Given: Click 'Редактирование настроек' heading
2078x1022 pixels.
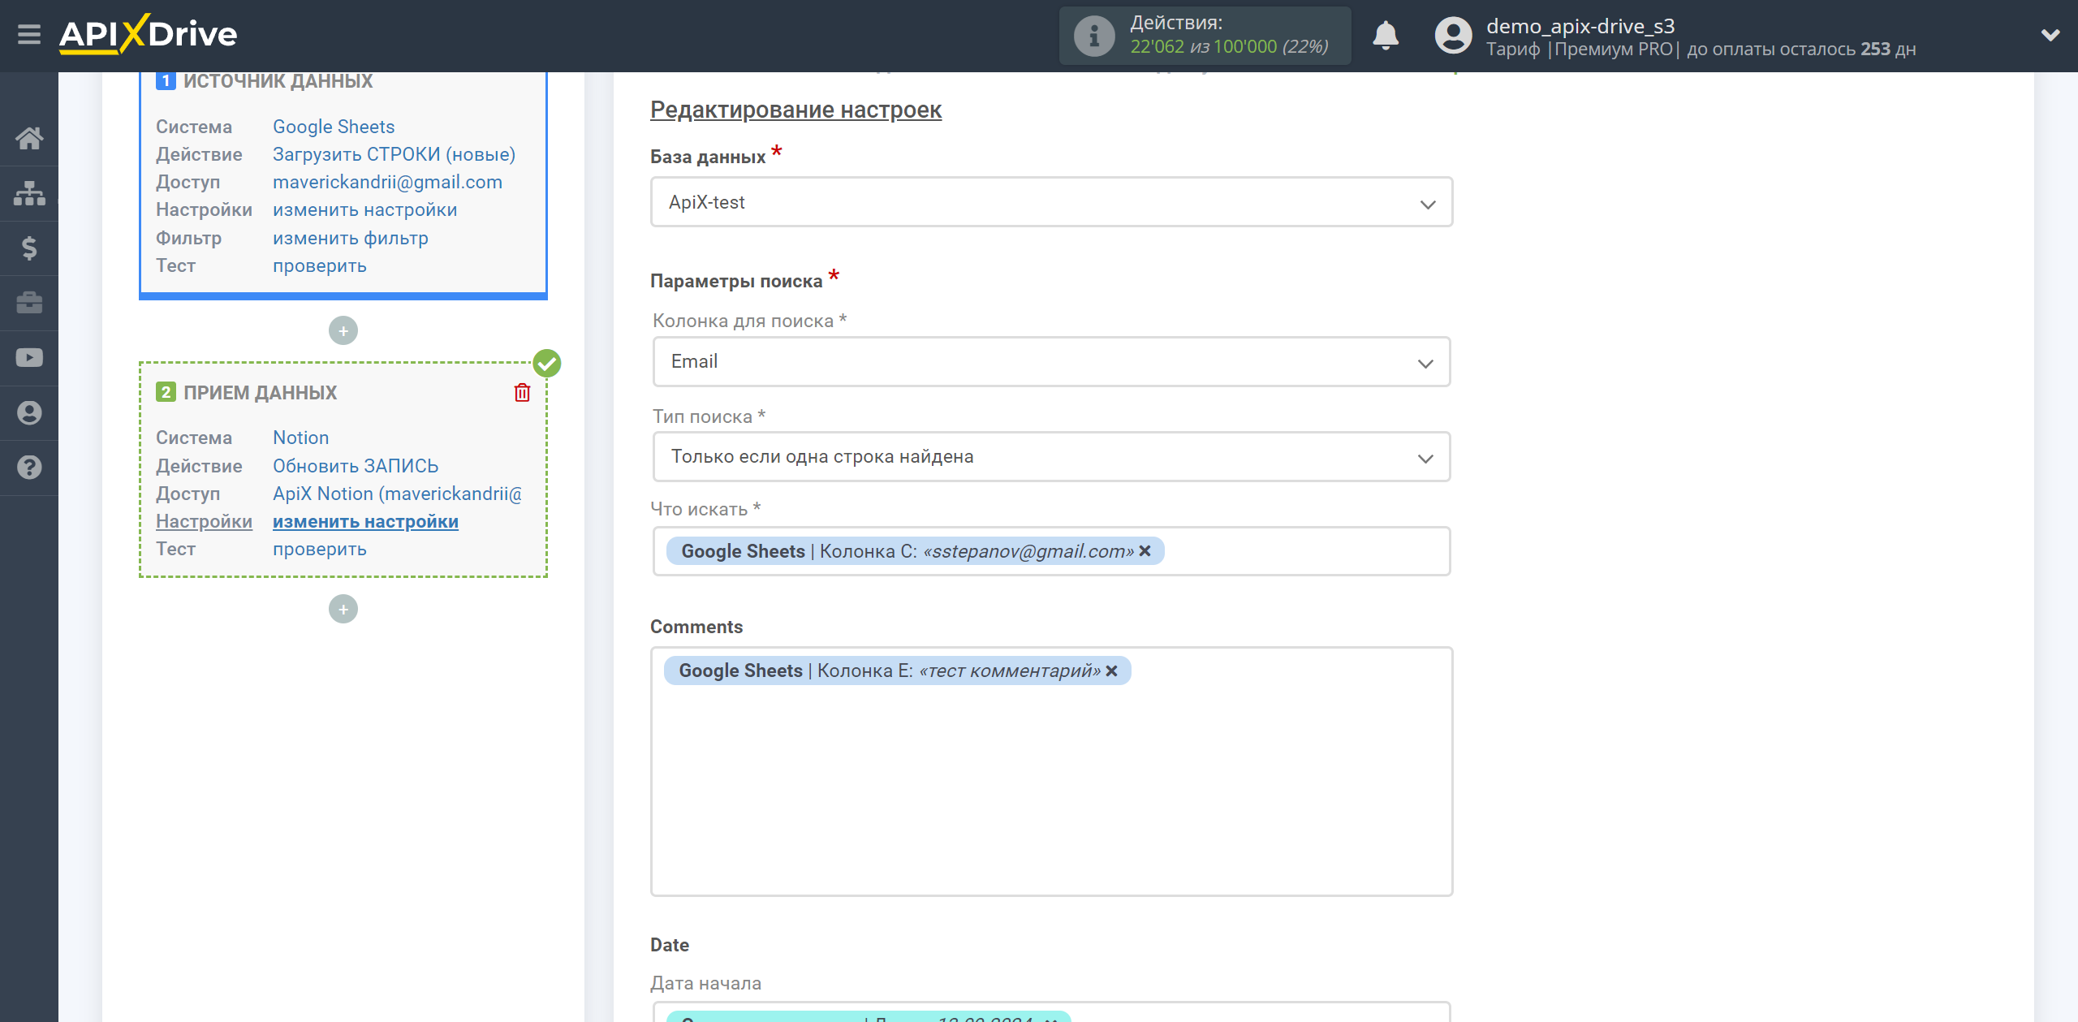Looking at the screenshot, I should (x=795, y=110).
